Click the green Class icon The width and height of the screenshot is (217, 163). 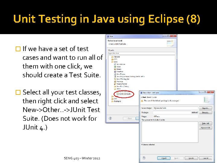pos(115,67)
